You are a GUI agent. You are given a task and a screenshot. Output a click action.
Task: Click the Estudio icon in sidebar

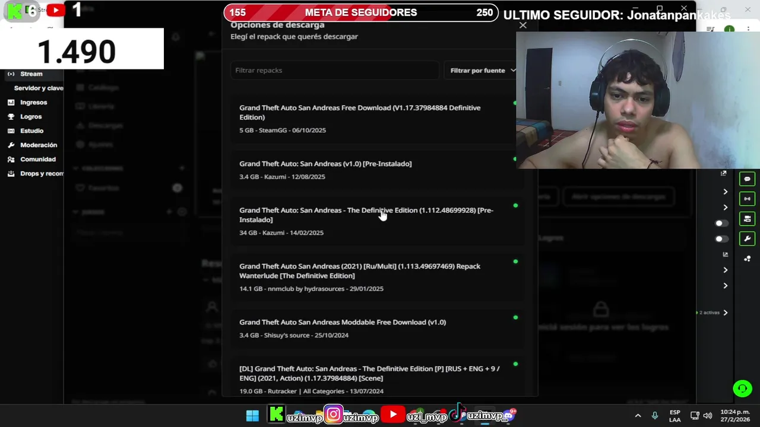pyautogui.click(x=11, y=131)
